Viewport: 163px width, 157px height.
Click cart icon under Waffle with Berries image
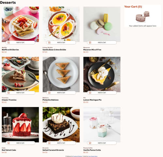pyautogui.click(x=8, y=42)
